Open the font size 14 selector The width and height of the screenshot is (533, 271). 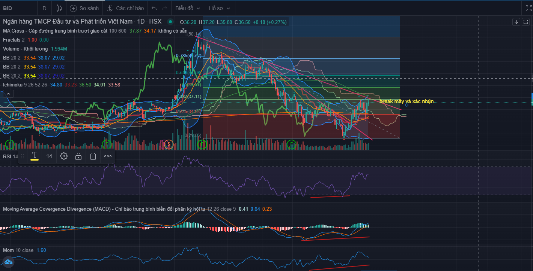point(49,156)
